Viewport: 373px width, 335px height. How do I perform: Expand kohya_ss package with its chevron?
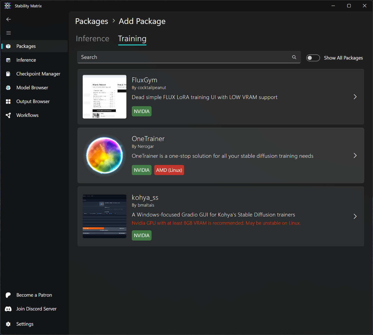point(355,216)
